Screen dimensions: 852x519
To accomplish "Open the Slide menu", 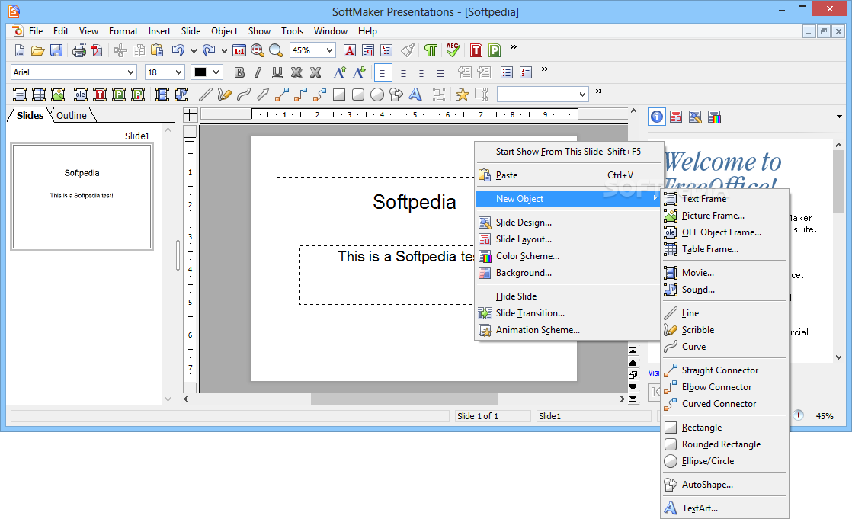I will (191, 31).
